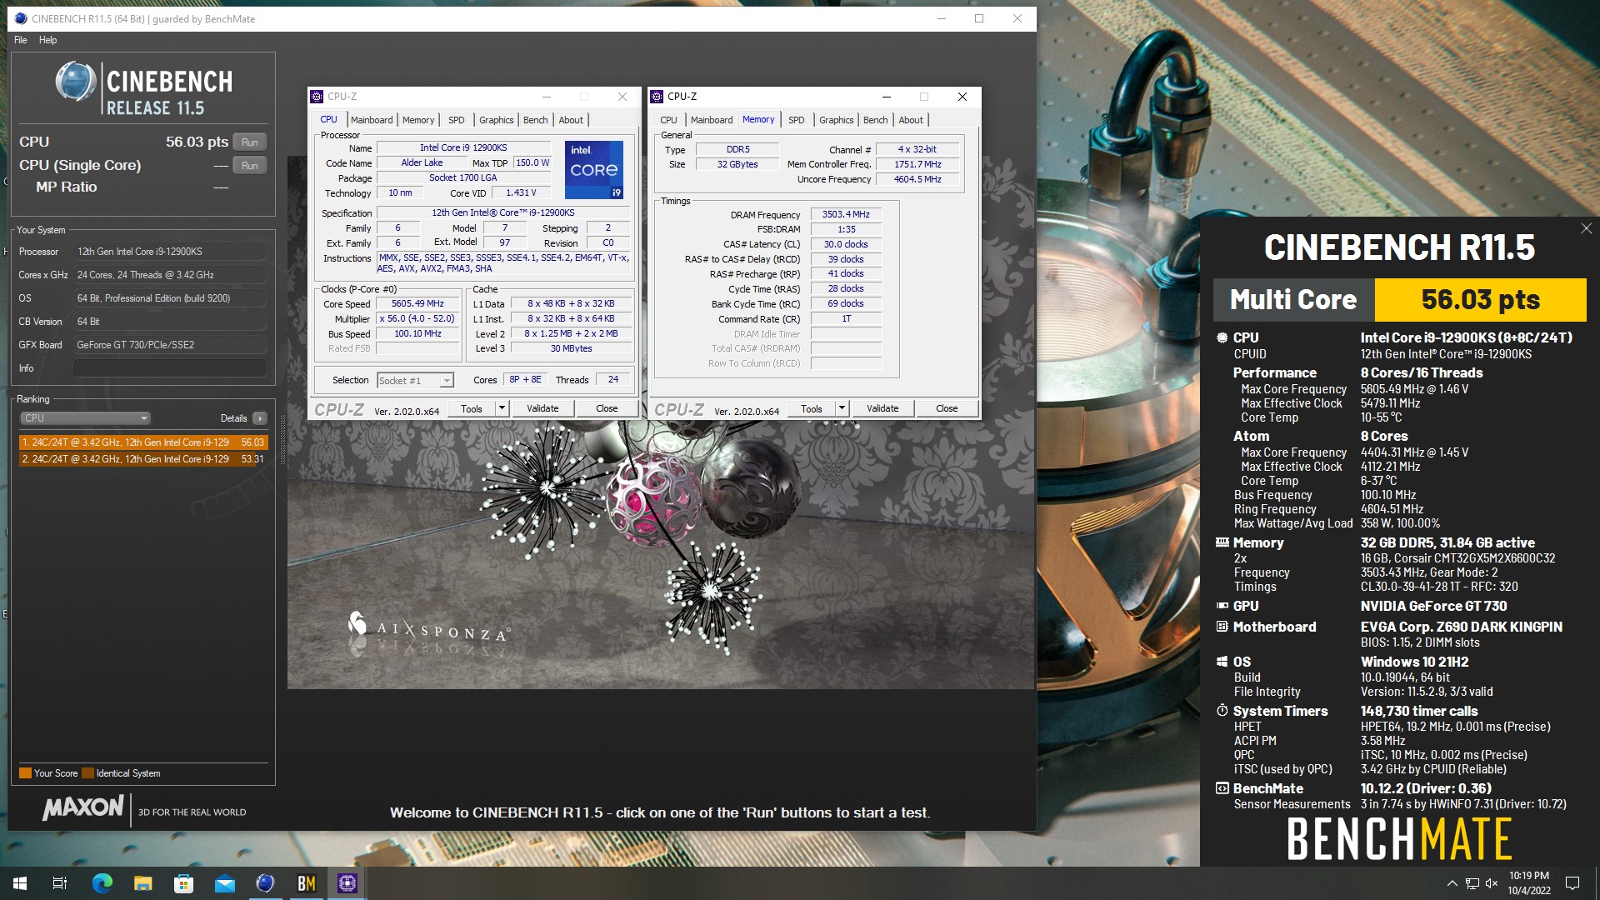Screen dimensions: 1600x900
Task: Click the GFX Board GeForce GT 730 field
Action: [x=170, y=345]
